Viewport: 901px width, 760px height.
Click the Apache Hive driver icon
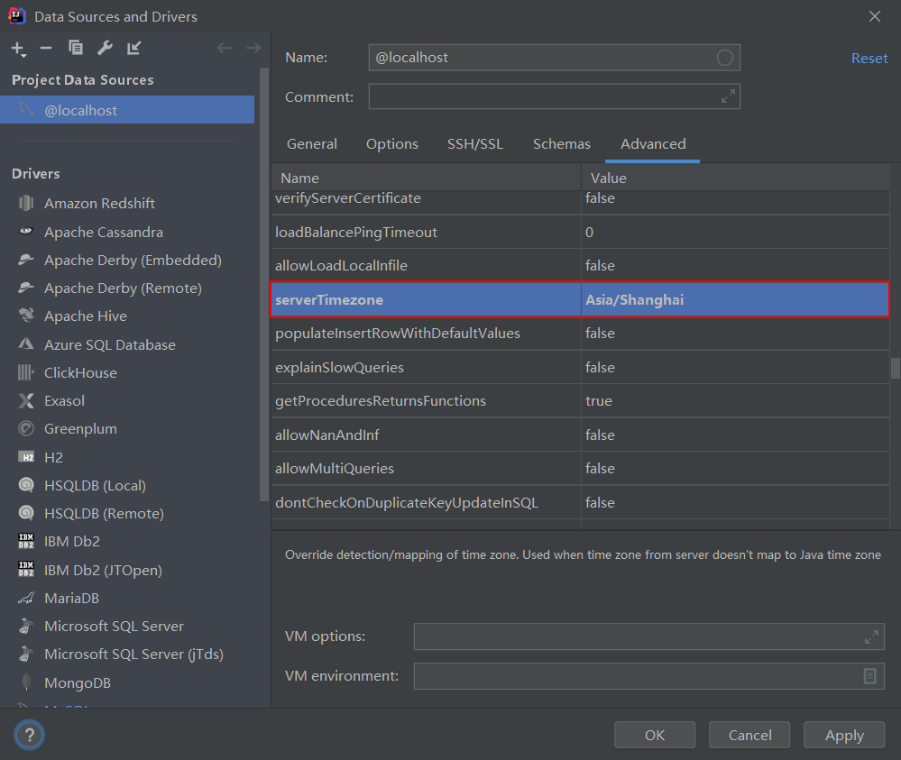26,315
